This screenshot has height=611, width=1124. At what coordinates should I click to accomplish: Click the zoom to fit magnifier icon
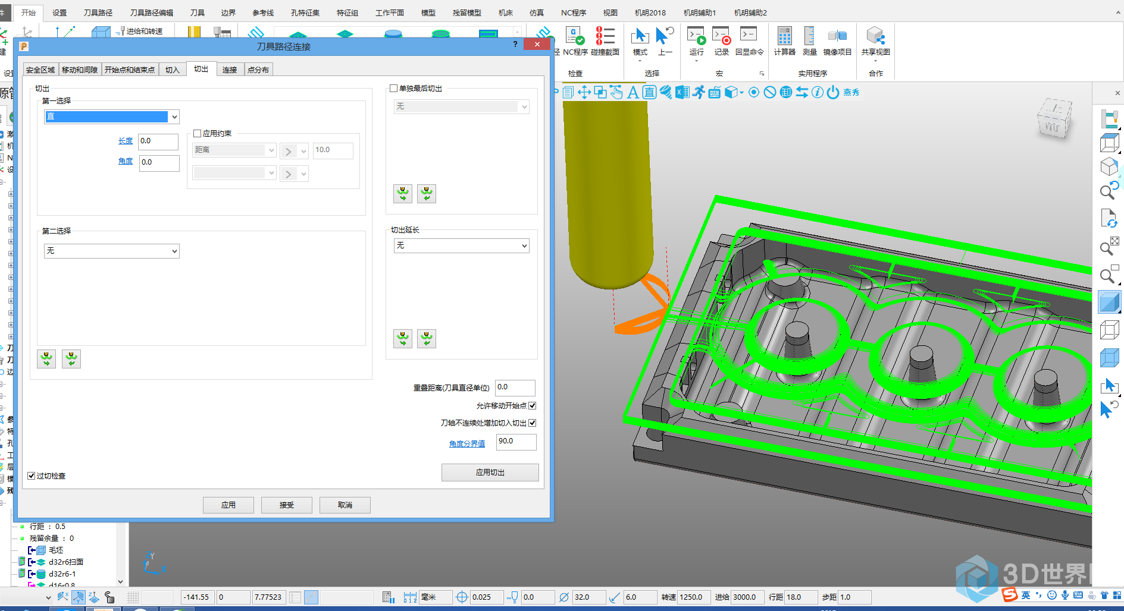pos(1109,246)
